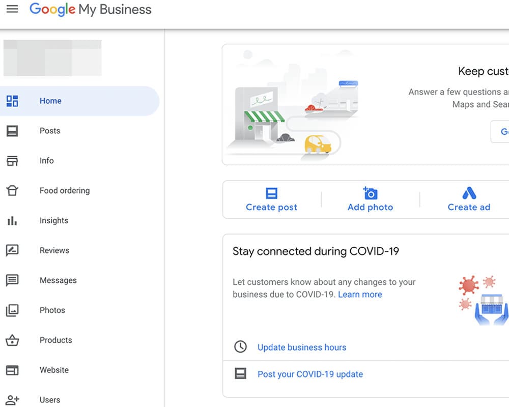Click the Add photo button

[371, 200]
